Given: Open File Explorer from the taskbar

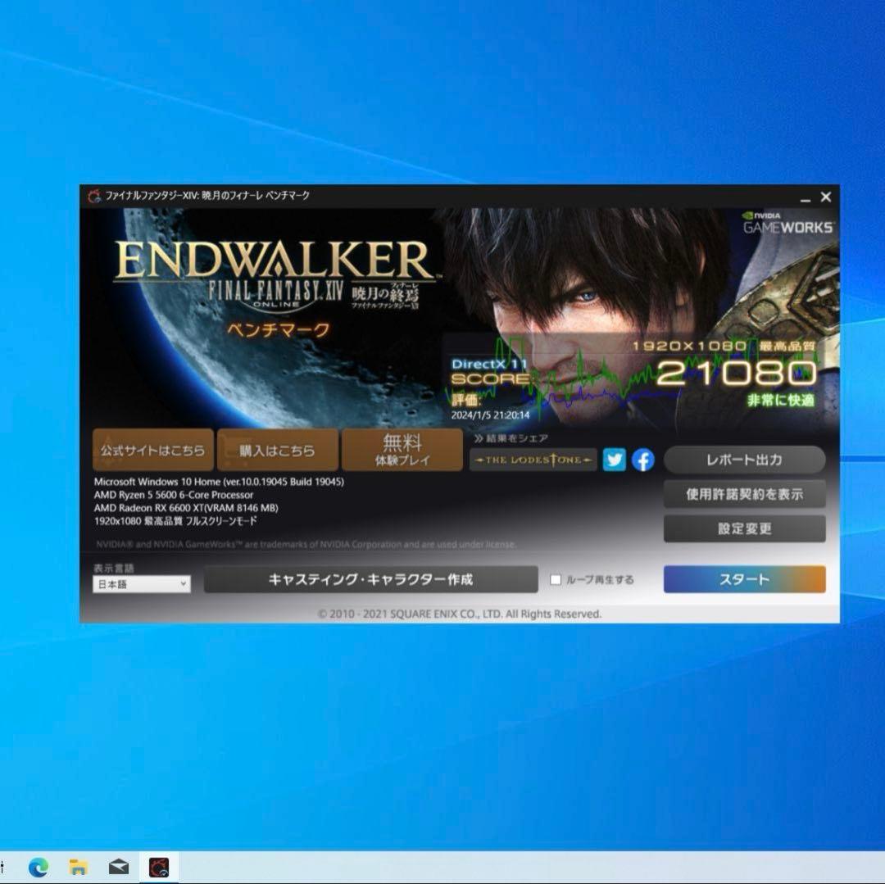Looking at the screenshot, I should [79, 866].
